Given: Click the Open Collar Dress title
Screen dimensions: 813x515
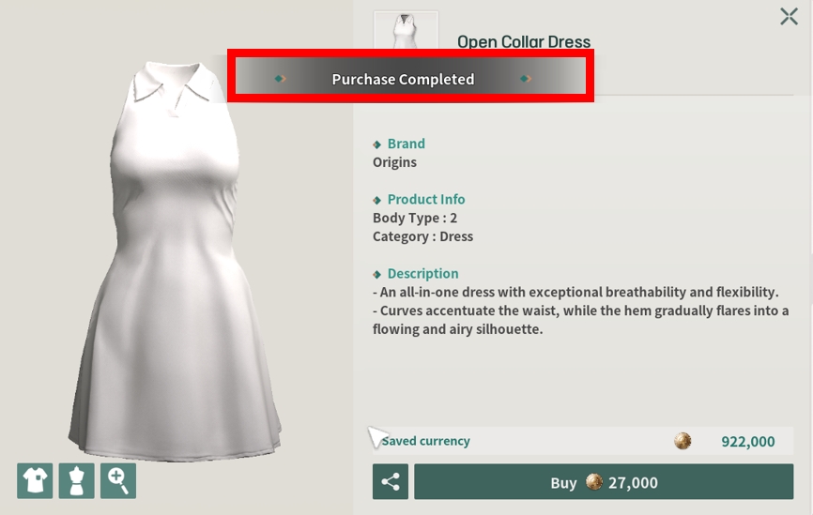Looking at the screenshot, I should click(524, 41).
